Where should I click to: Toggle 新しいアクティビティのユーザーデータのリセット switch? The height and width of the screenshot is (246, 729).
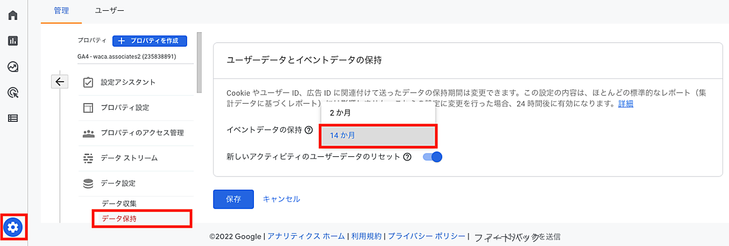[432, 157]
